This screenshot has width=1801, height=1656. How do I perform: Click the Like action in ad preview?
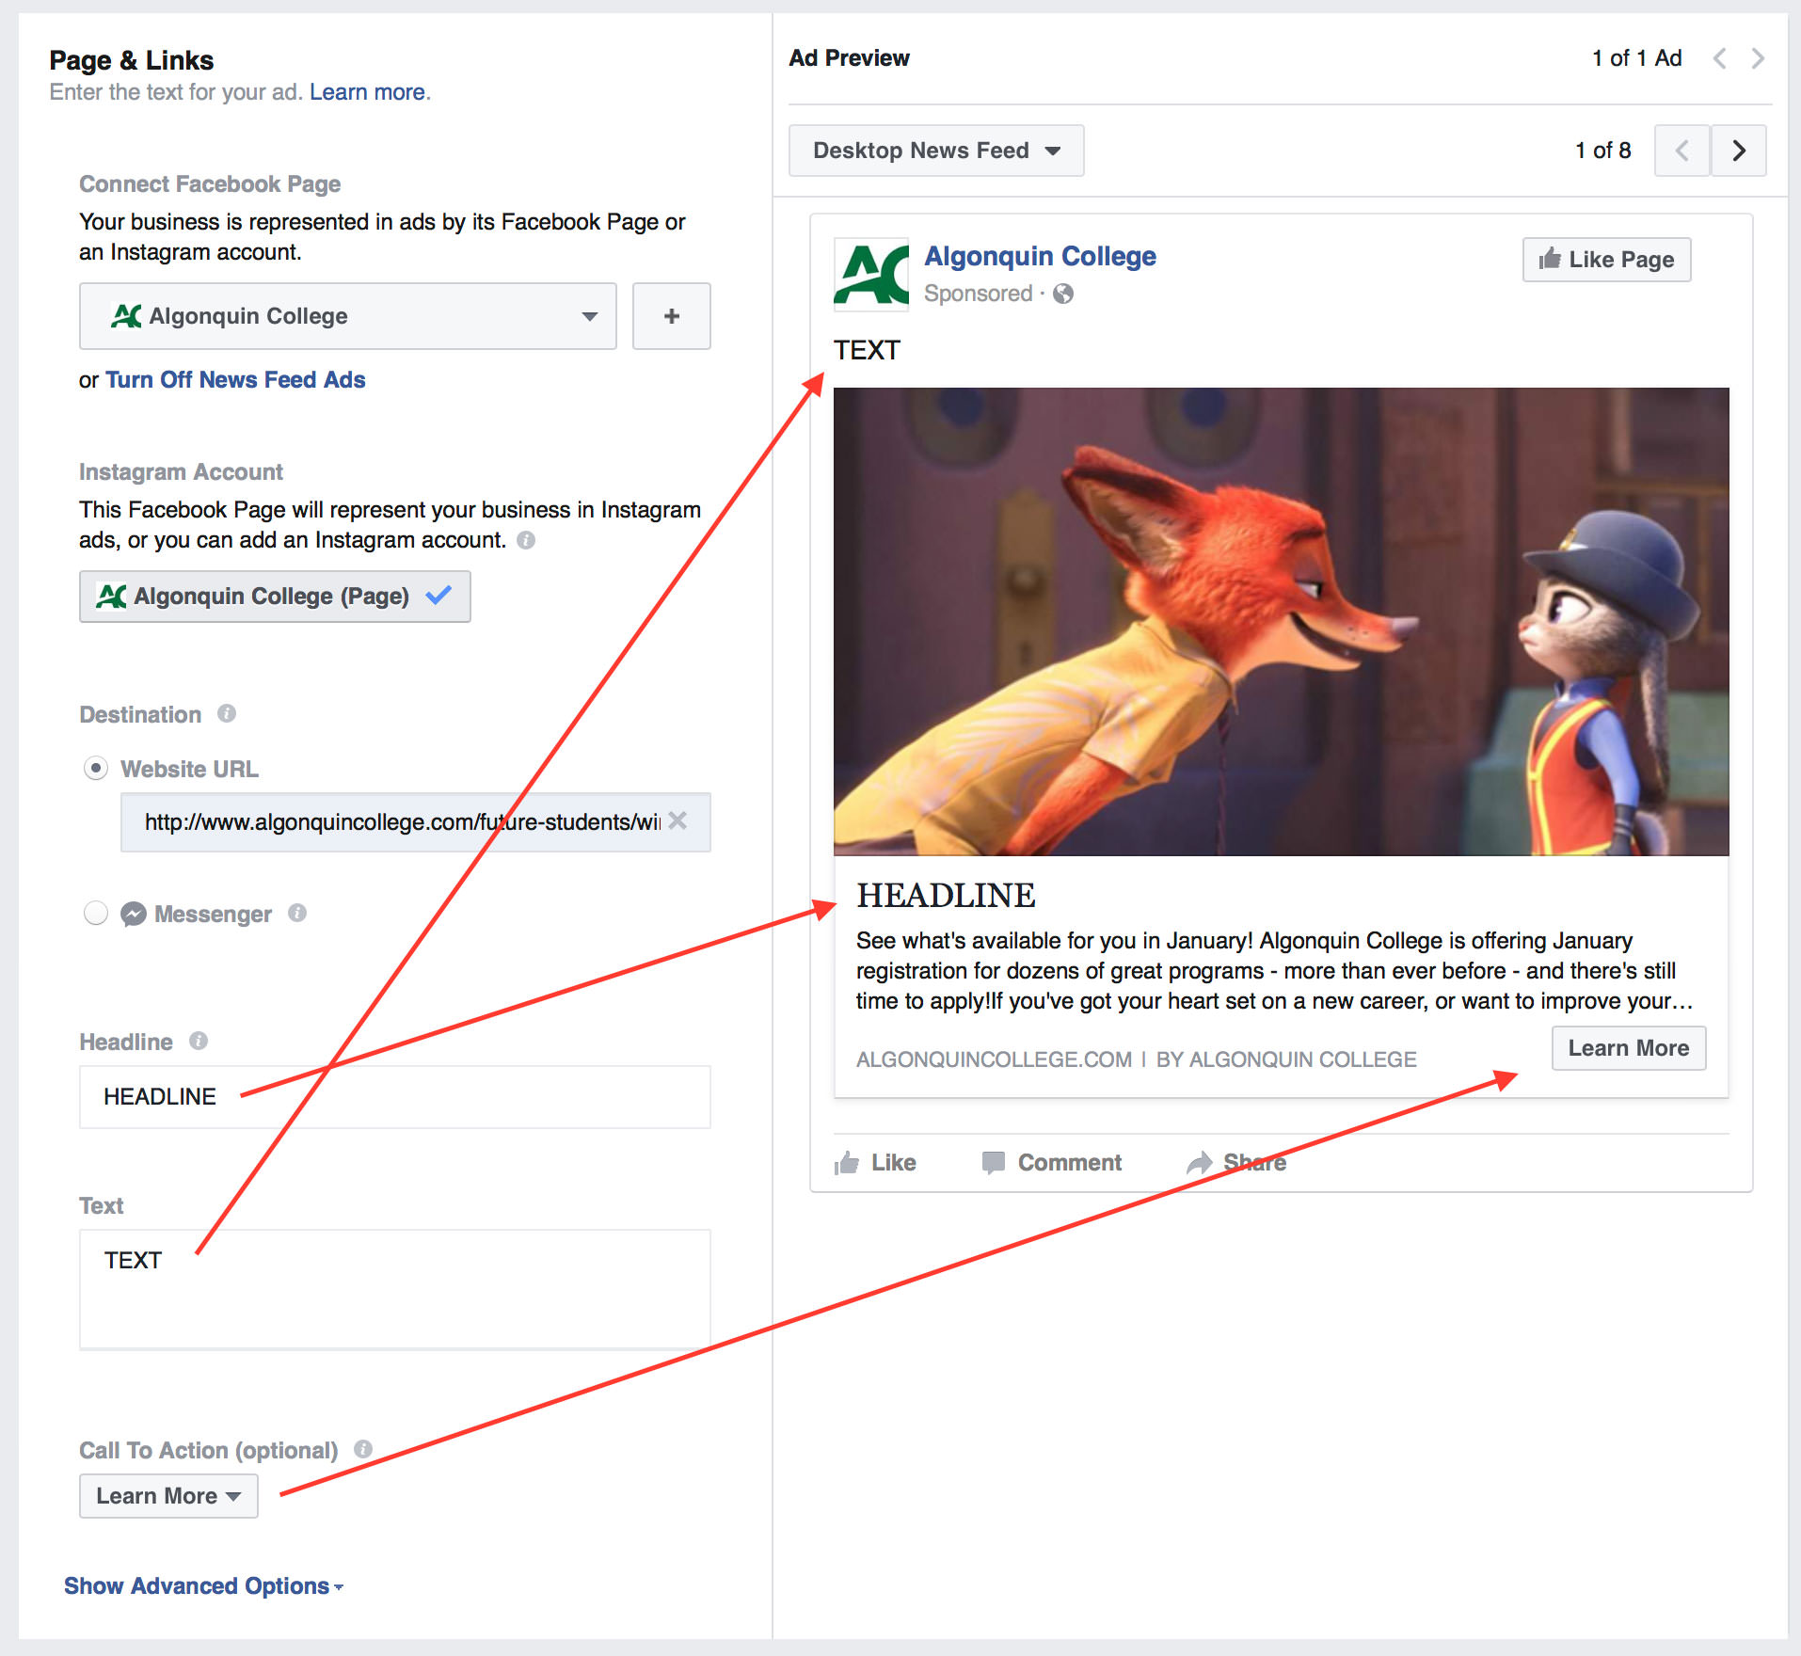click(875, 1163)
